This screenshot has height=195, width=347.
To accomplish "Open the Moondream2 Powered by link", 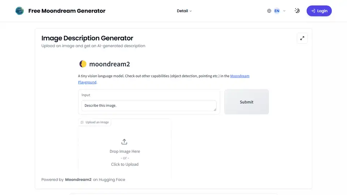I will point(78,179).
